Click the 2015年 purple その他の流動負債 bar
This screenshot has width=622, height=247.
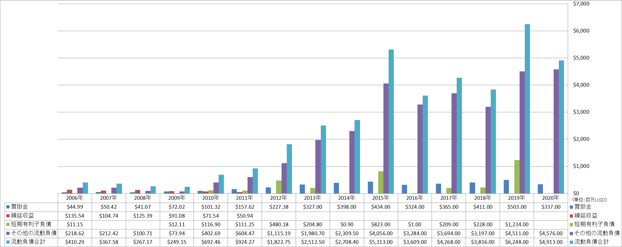(x=386, y=138)
